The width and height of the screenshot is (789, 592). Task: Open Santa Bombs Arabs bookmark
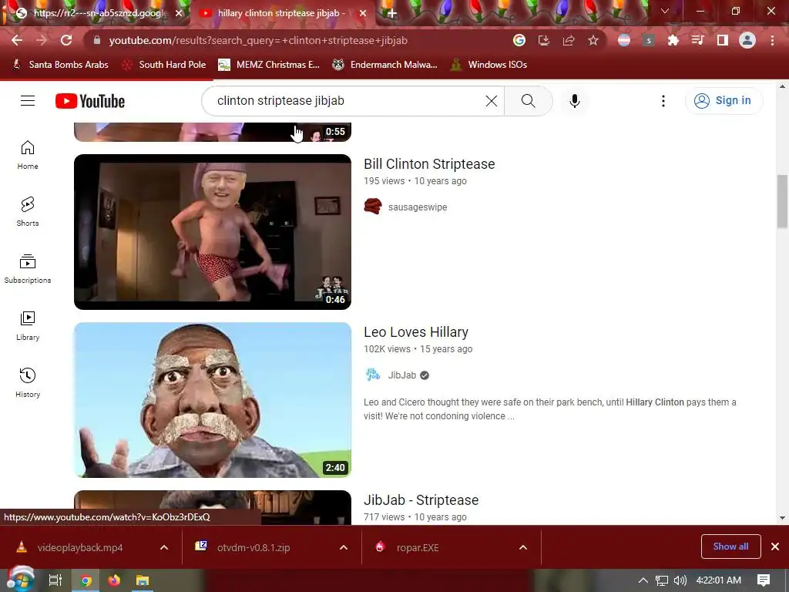pos(60,65)
